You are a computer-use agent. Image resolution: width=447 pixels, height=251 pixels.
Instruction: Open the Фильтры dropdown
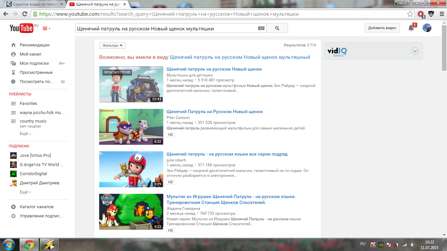pos(112,46)
